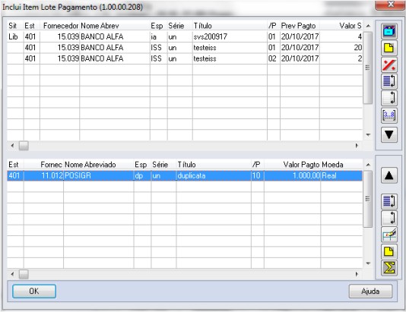The image size is (406, 312).
Task: Confirm with the OK button
Action: [x=34, y=292]
